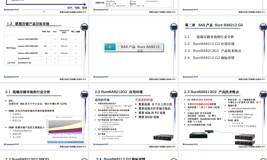
Task: Click the Telecom & IPDC column header
Action: tap(64, 31)
